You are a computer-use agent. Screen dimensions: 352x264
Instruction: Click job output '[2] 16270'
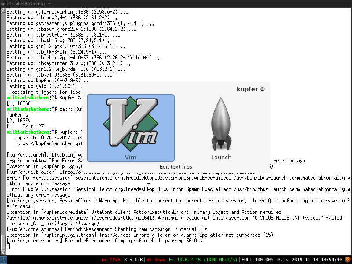coord(18,121)
